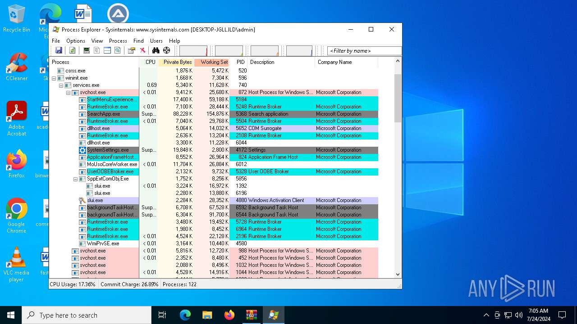
Task: Open the View menu
Action: (x=97, y=41)
